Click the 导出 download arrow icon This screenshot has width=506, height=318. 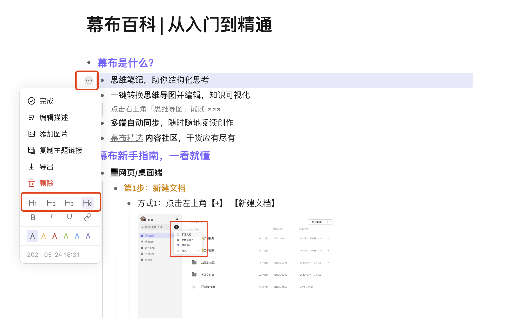tap(31, 167)
